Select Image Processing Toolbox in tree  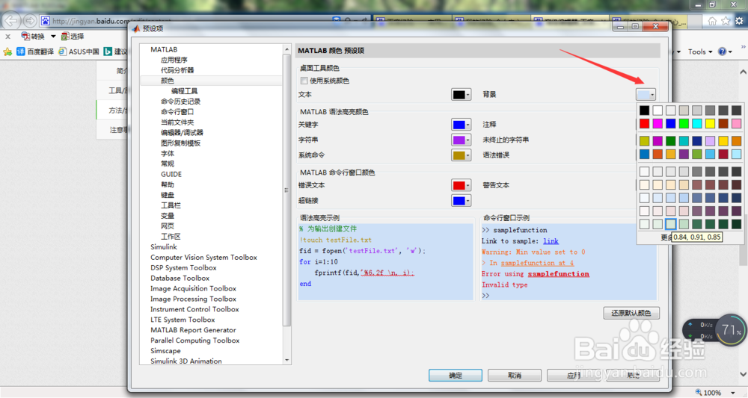[x=193, y=299]
